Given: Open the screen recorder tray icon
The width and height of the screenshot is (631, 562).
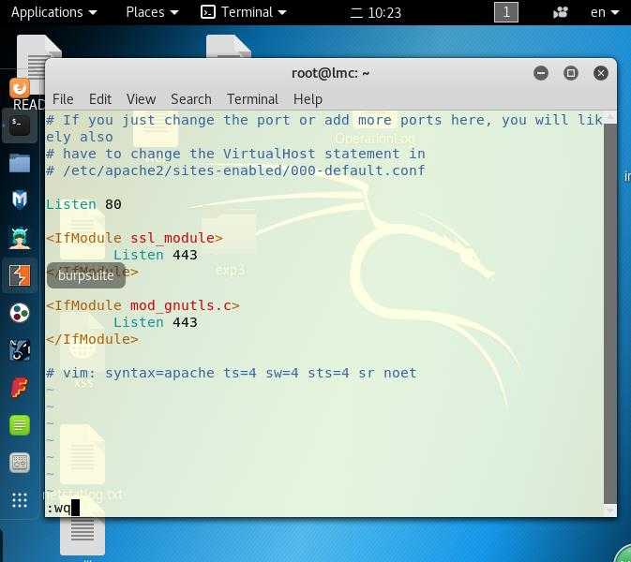Looking at the screenshot, I should [561, 12].
